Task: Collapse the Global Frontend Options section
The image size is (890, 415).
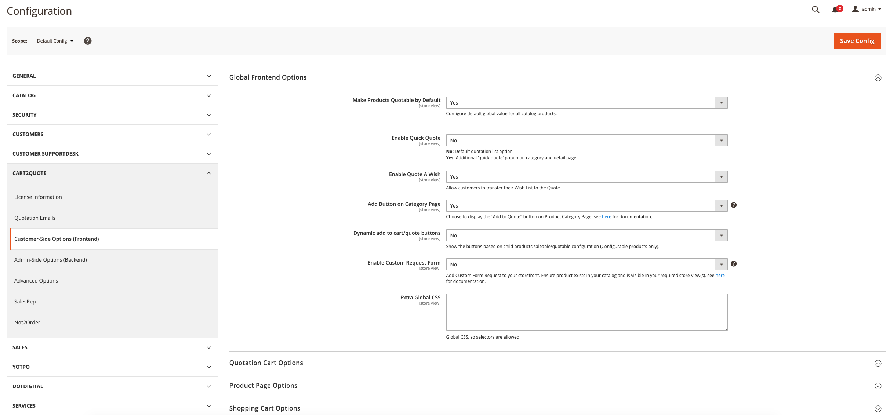Action: (x=878, y=78)
